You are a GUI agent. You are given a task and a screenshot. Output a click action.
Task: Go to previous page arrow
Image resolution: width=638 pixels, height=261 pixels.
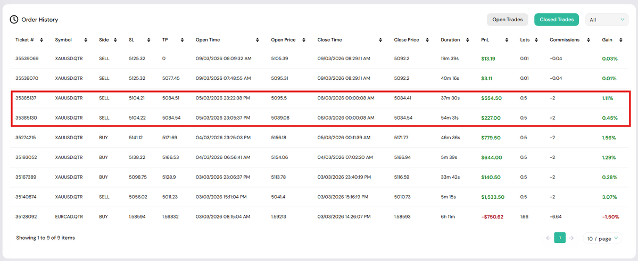(x=548, y=238)
